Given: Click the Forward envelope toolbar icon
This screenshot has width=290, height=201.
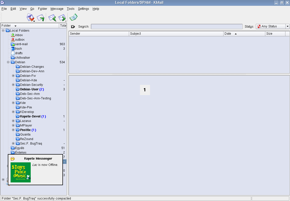Looking at the screenshot, I should click(62, 18).
